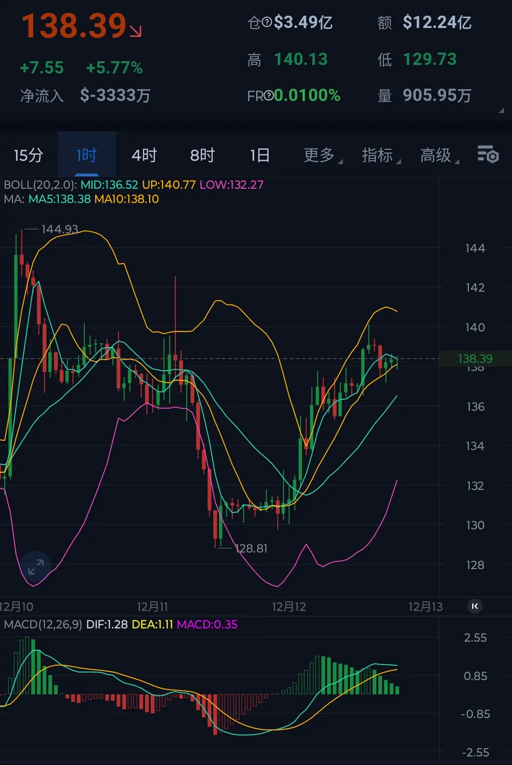Tap the 144.93 high price marker
Screen dimensions: 512x765
[60, 229]
